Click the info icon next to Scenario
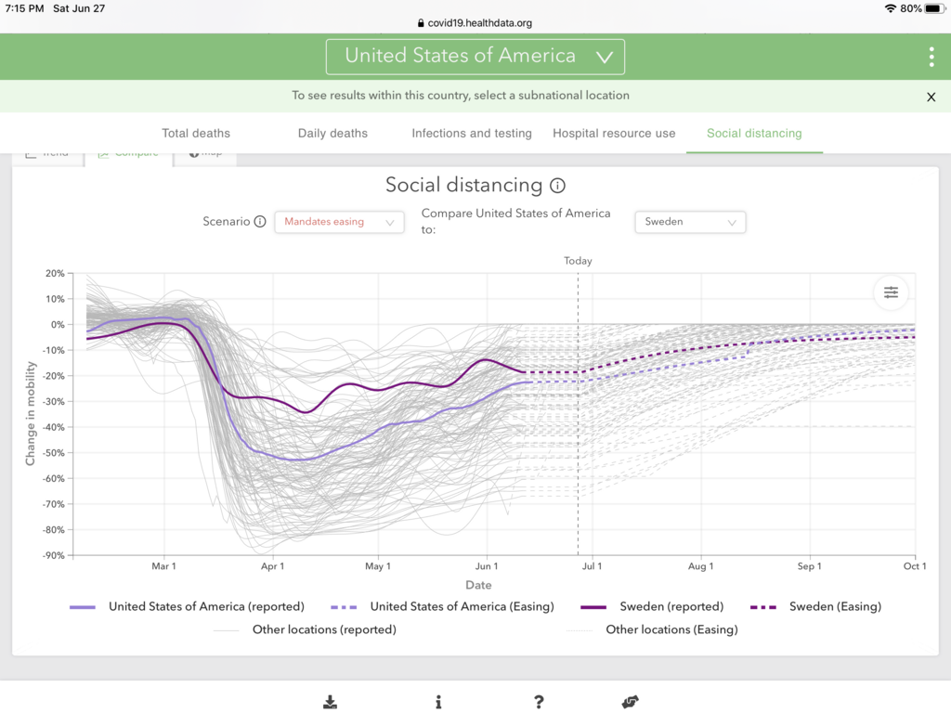 coord(260,222)
